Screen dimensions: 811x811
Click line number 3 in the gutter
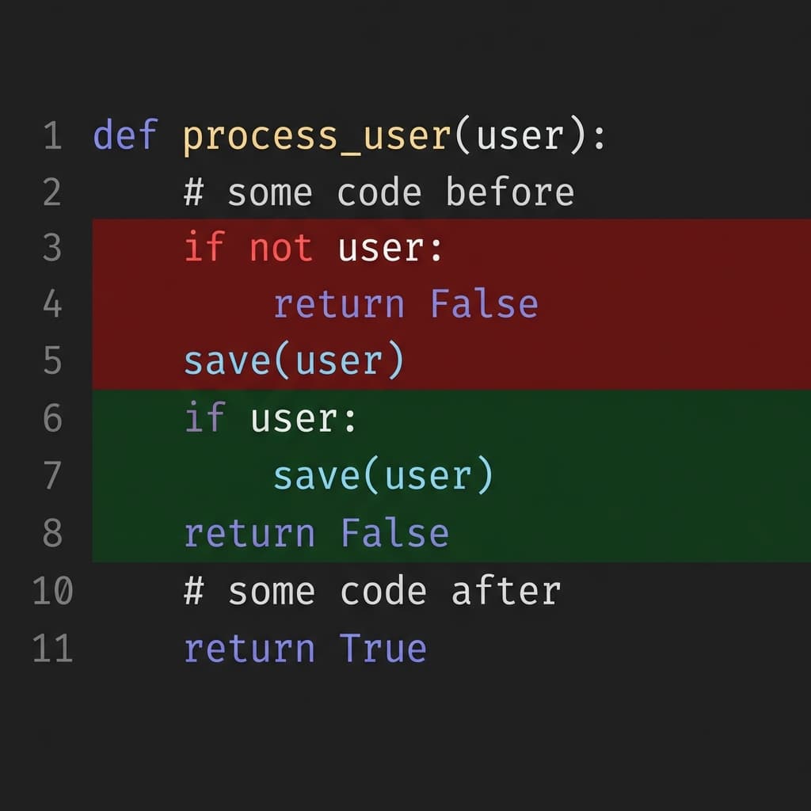(x=52, y=248)
